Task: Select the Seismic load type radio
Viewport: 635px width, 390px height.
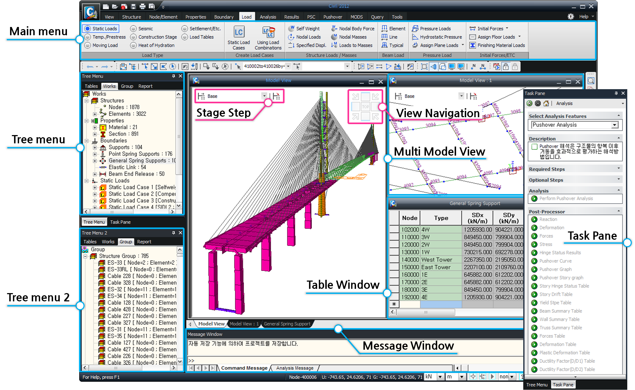Action: pos(134,29)
